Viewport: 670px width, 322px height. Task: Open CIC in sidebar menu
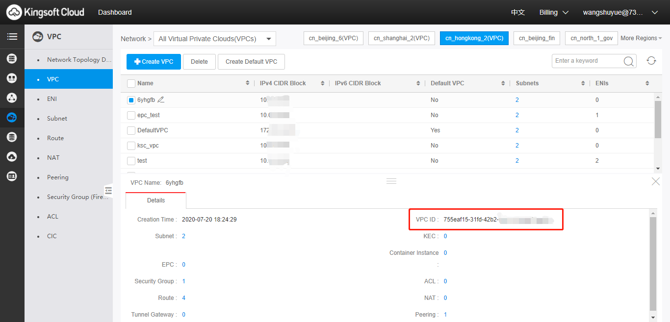[69, 236]
